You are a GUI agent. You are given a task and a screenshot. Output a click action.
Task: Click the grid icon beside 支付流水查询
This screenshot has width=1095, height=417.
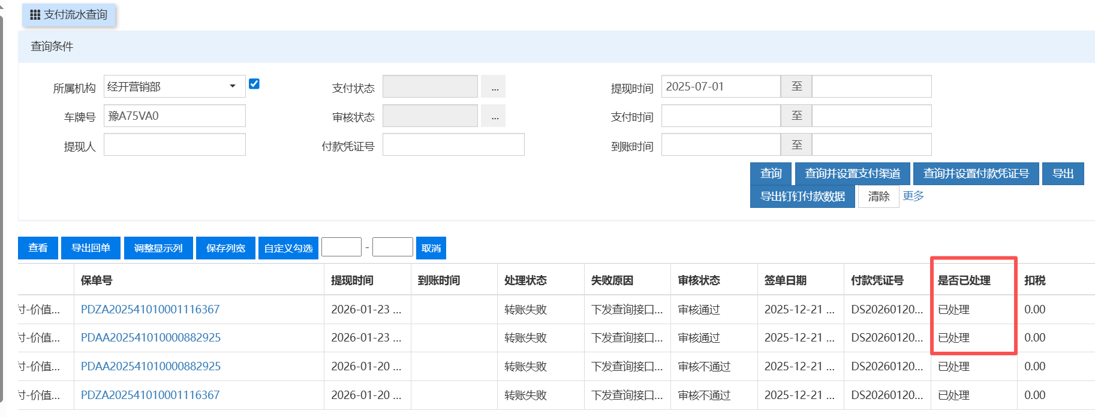click(x=35, y=15)
